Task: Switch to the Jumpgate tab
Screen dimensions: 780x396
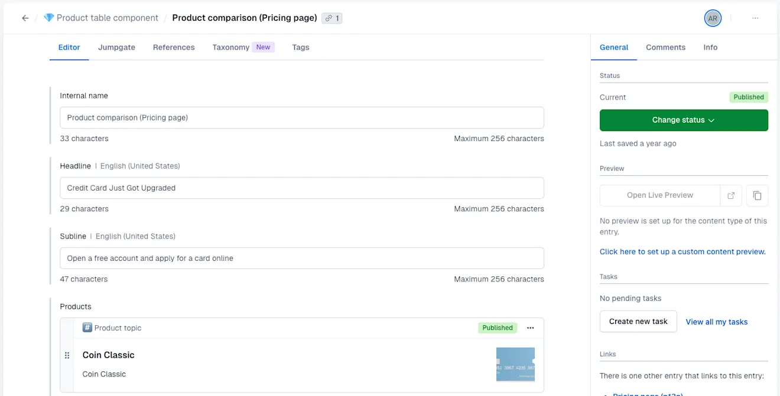Action: coord(116,47)
